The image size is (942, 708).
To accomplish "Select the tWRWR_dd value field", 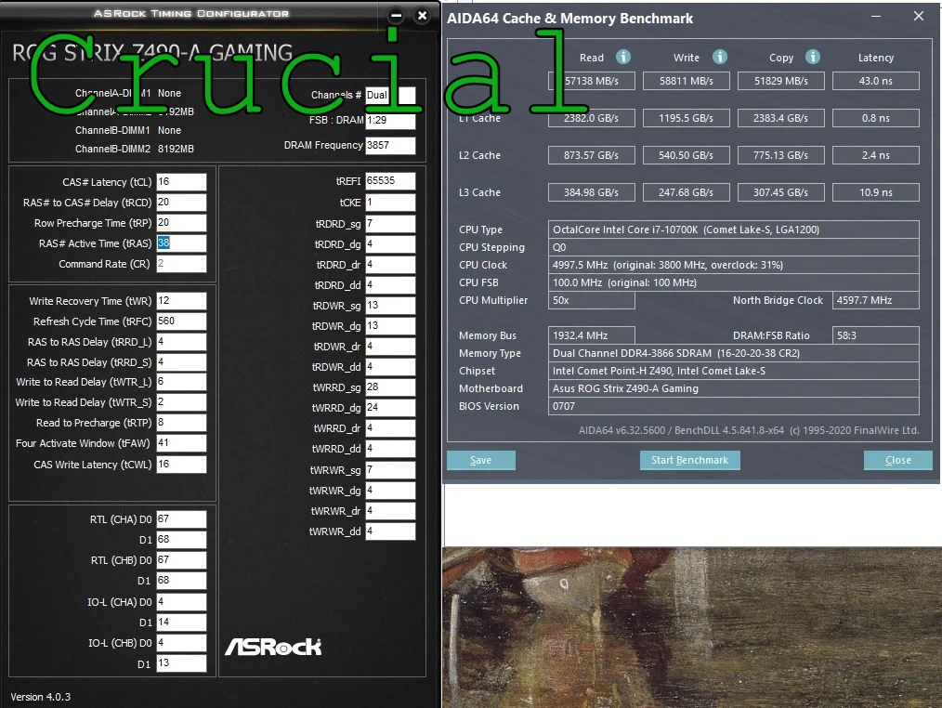I will pos(390,531).
